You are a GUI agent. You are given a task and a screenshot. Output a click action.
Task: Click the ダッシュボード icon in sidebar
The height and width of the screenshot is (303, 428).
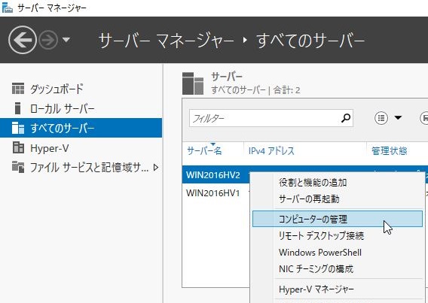click(18, 89)
